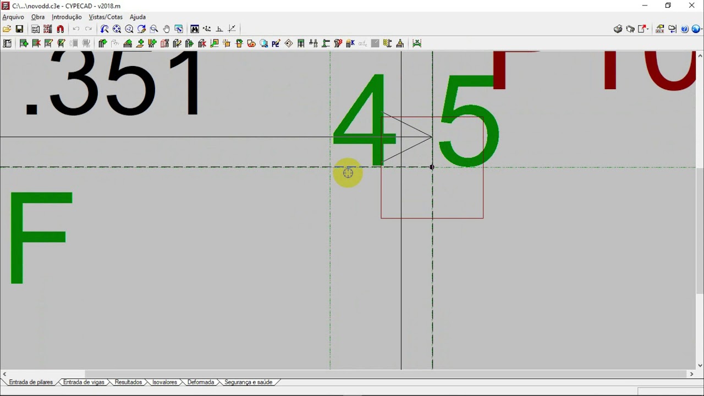Click the horizontal scrollbar left arrow
The height and width of the screenshot is (396, 704).
(x=4, y=374)
